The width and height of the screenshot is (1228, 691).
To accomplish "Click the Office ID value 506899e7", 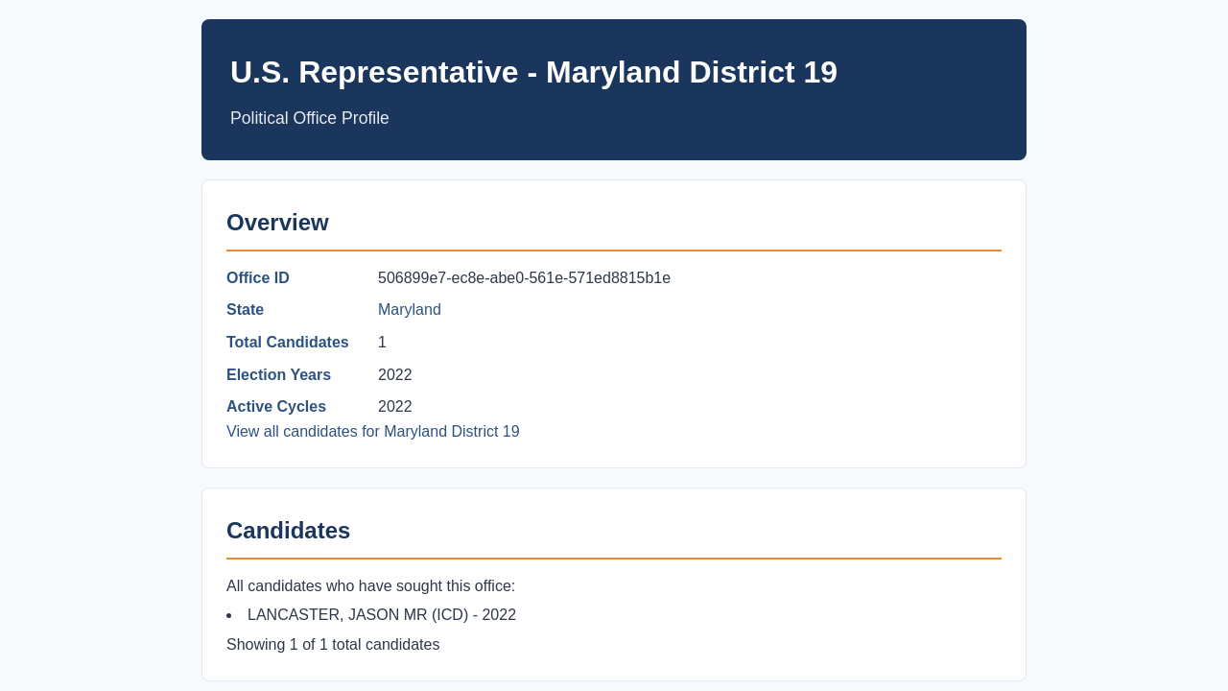I will pyautogui.click(x=524, y=278).
